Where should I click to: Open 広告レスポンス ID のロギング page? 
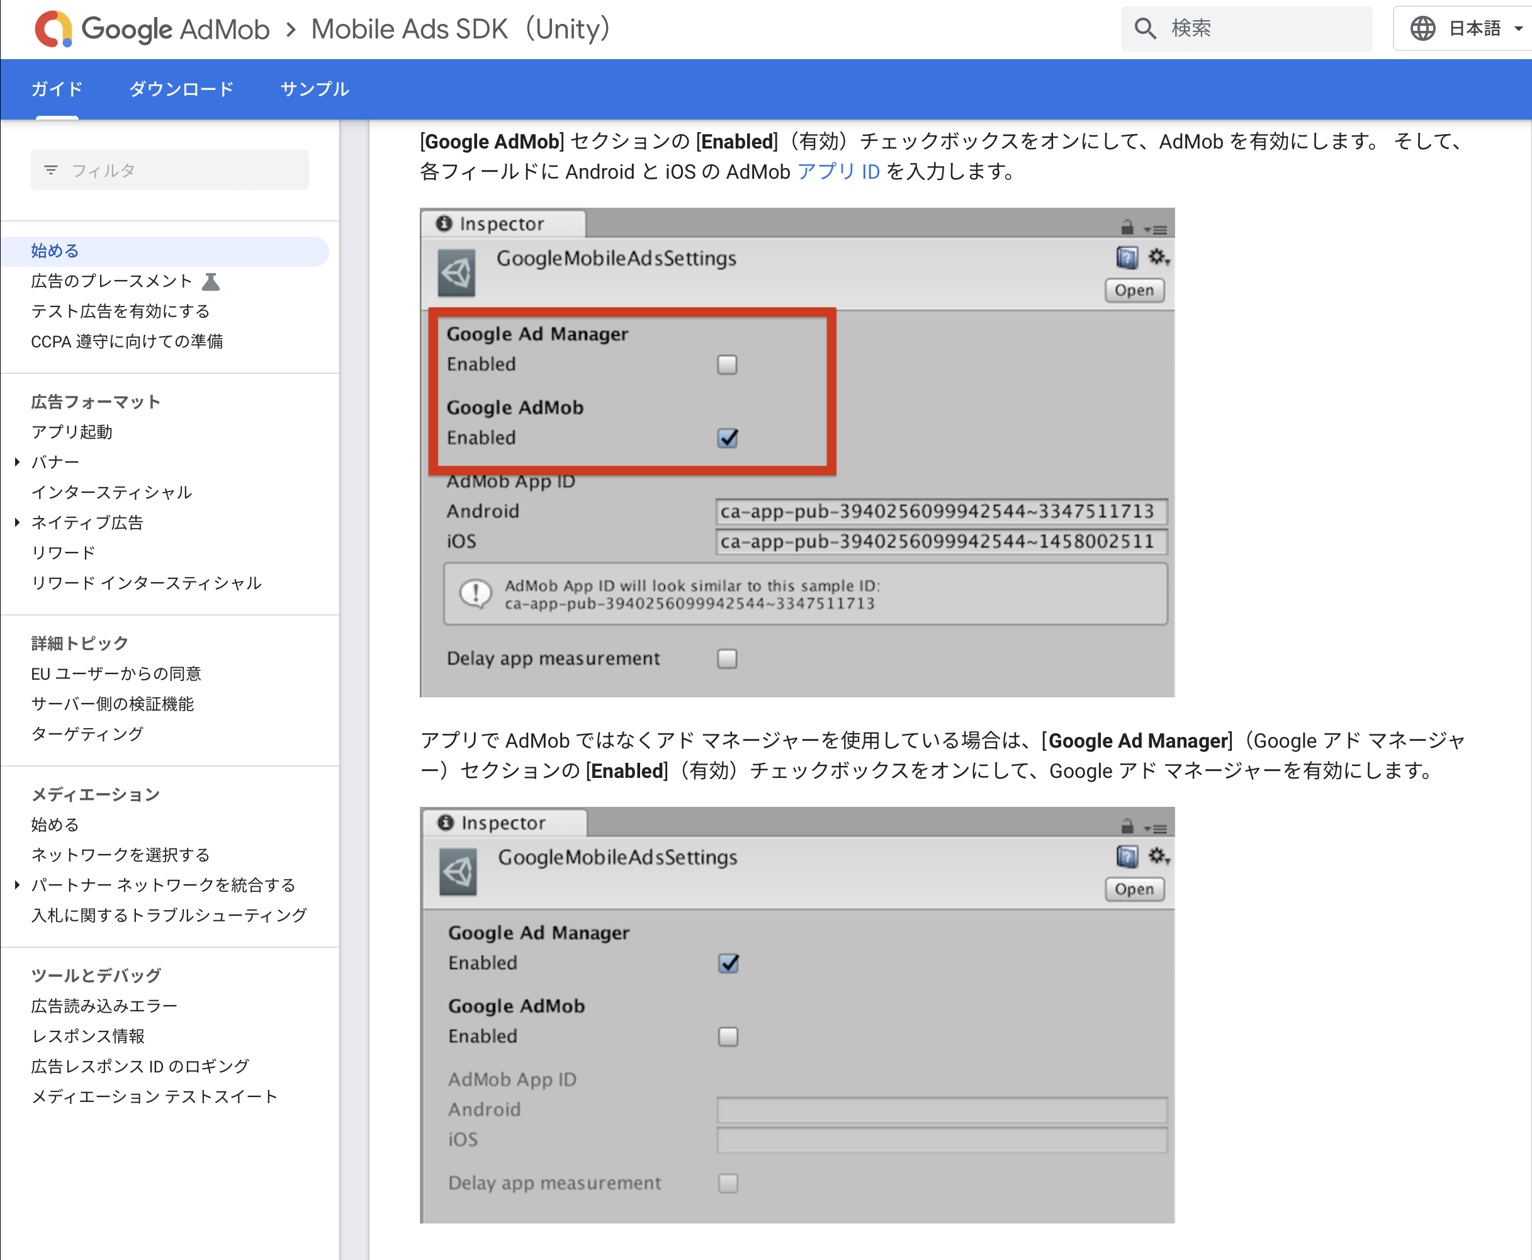[140, 1066]
